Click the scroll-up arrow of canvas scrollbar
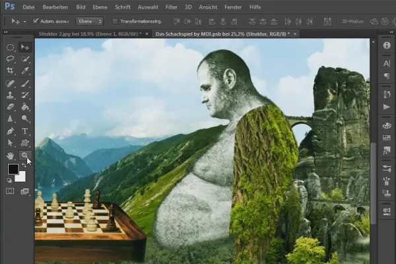The image size is (396, 264). (x=373, y=42)
